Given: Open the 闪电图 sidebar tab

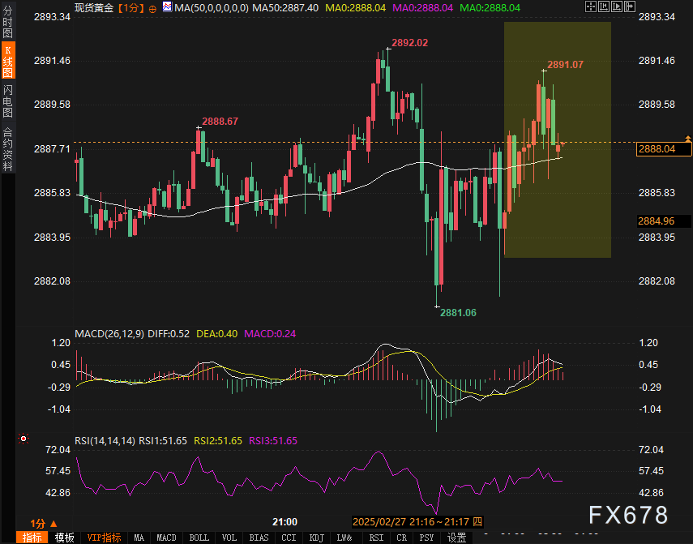Looking at the screenshot, I should click(7, 101).
